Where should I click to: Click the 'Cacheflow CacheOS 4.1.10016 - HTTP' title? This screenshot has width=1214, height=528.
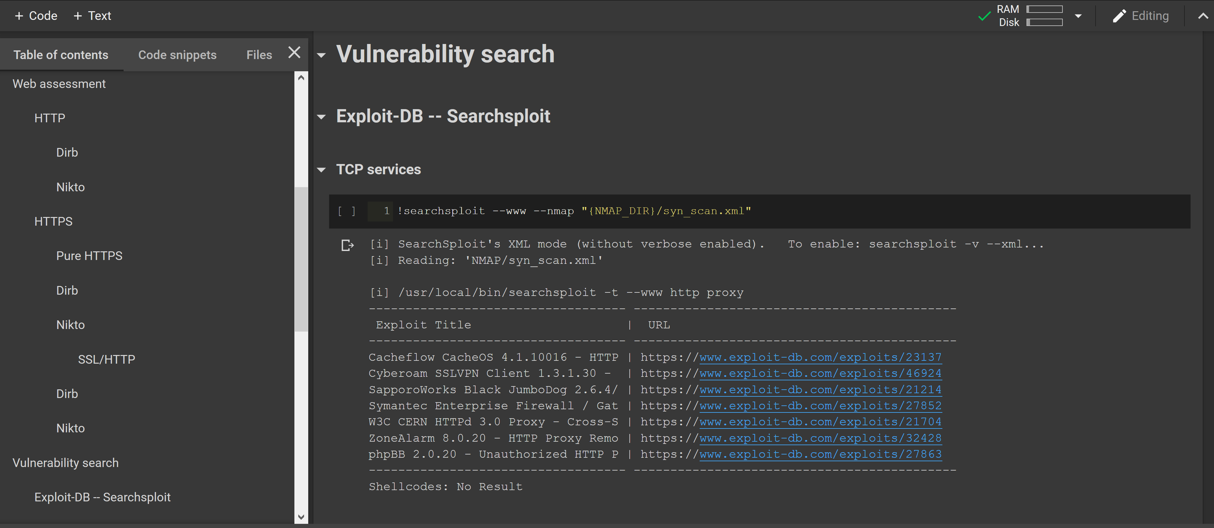pos(493,358)
